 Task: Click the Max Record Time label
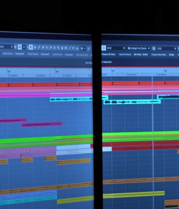coord(82,55)
